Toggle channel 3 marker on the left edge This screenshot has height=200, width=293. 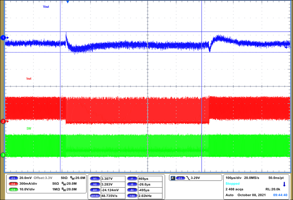(x=3, y=155)
